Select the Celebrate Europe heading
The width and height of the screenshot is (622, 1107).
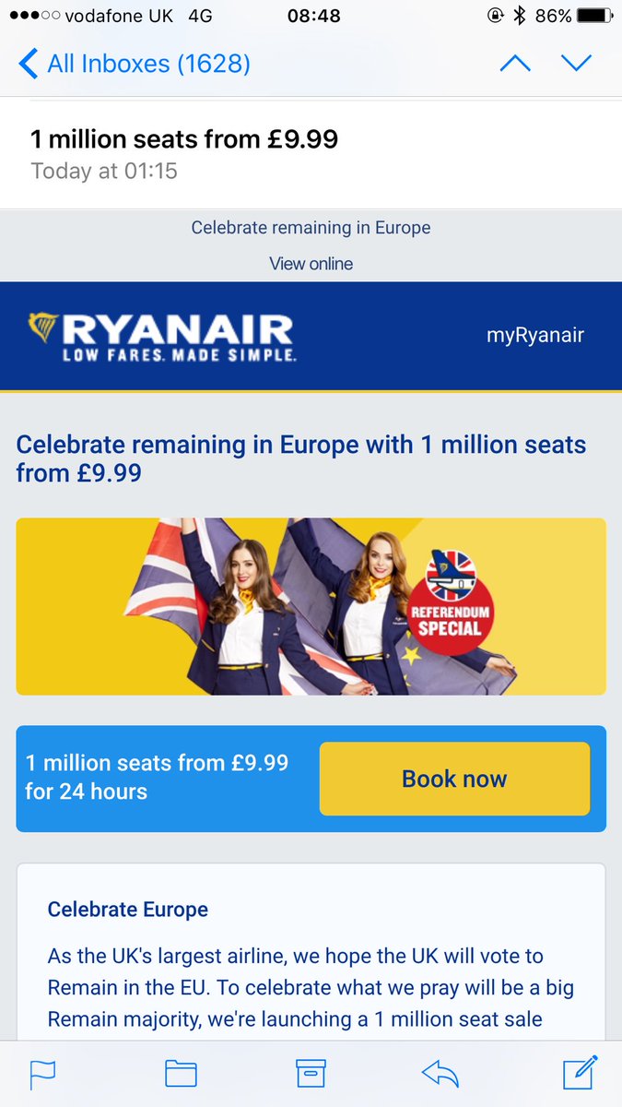tap(128, 910)
